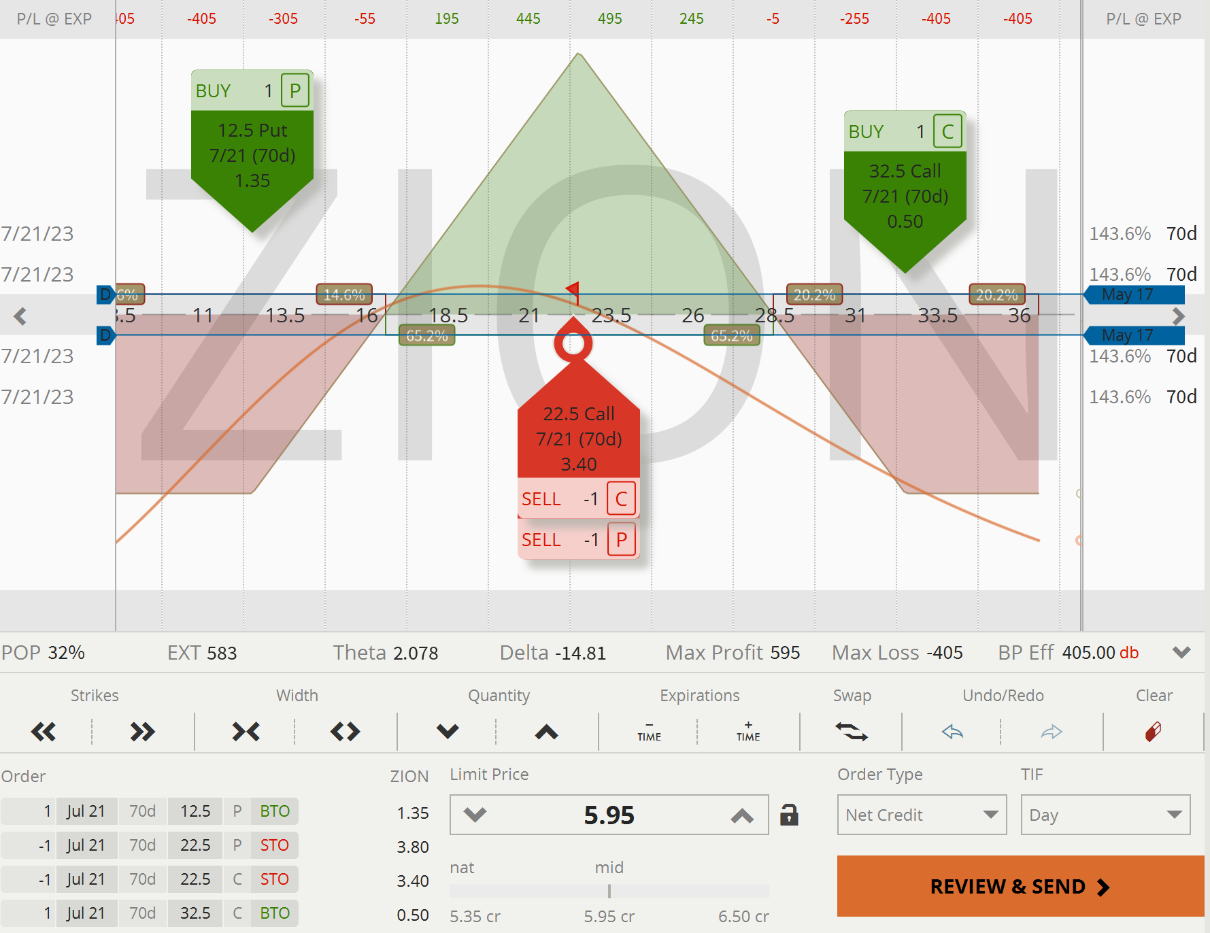Click the Max Profit 595 value
Screen dimensions: 1210x933
[785, 653]
